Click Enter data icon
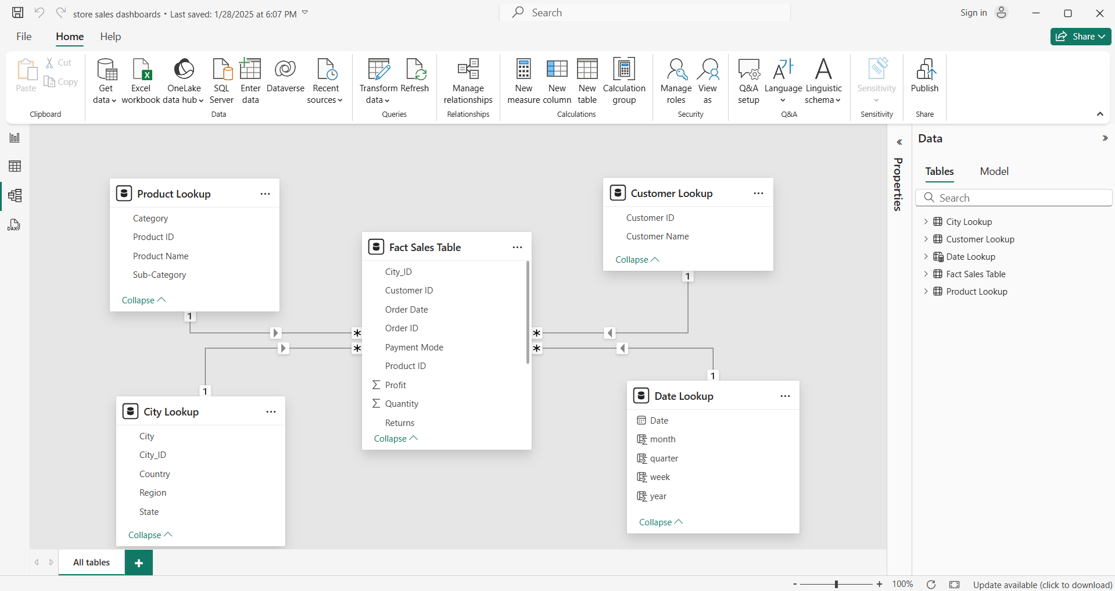This screenshot has width=1115, height=591. (250, 69)
